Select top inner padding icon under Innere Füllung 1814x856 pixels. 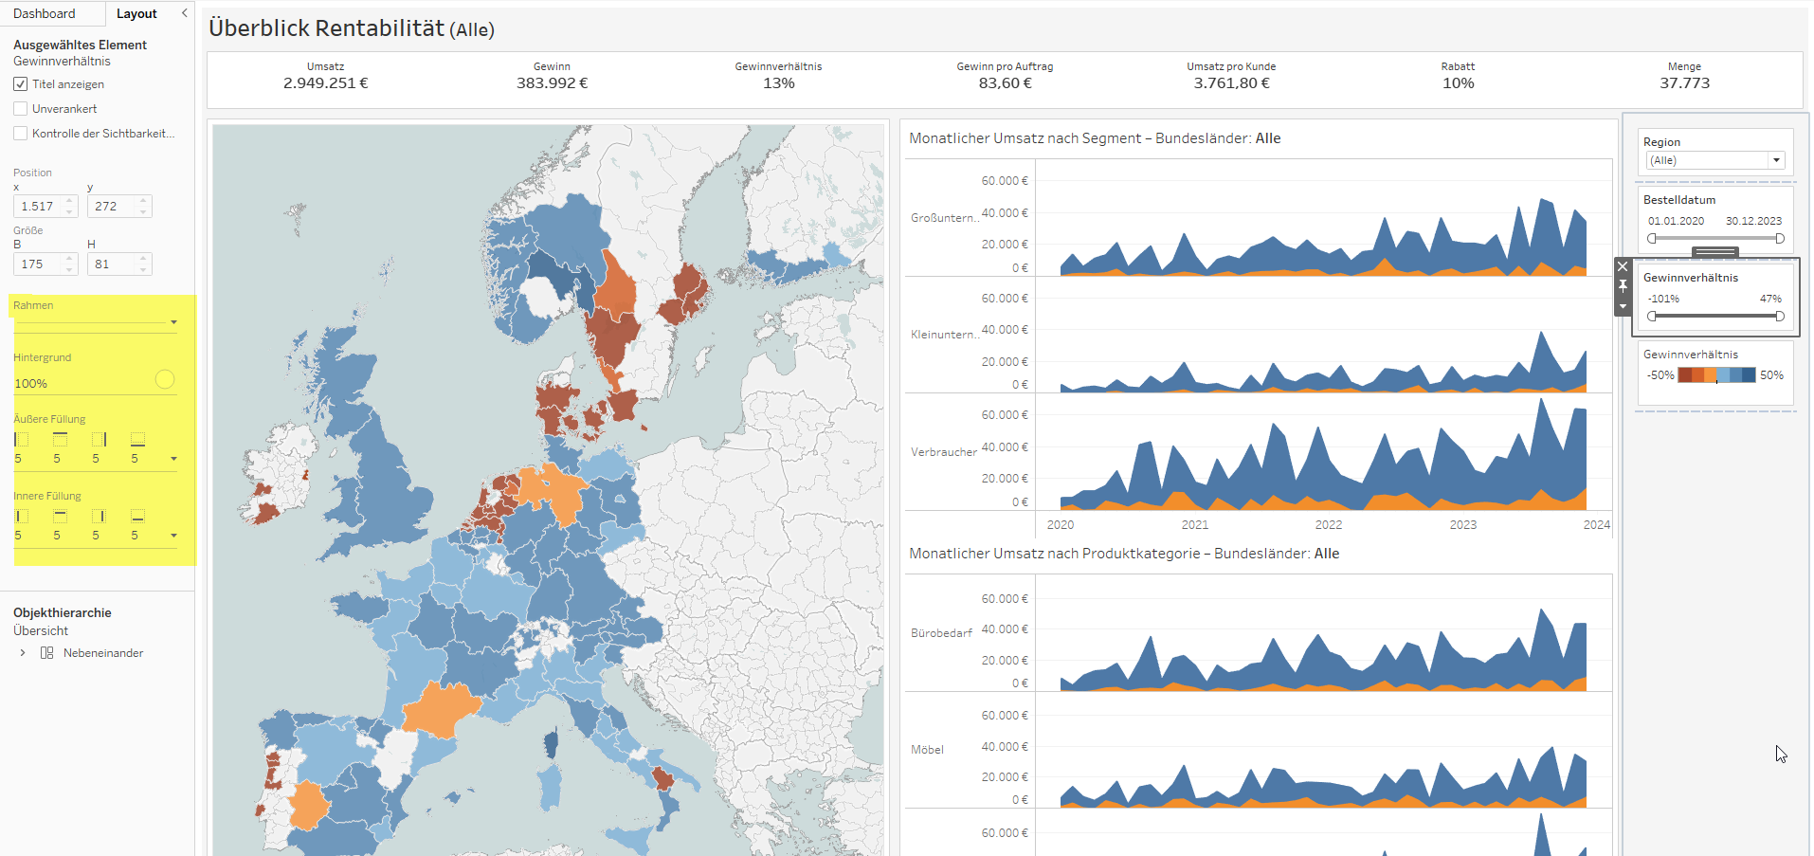coord(61,516)
